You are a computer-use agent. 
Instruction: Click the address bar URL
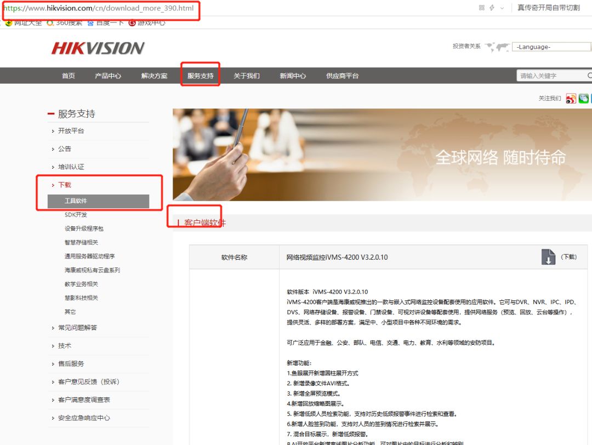(99, 8)
